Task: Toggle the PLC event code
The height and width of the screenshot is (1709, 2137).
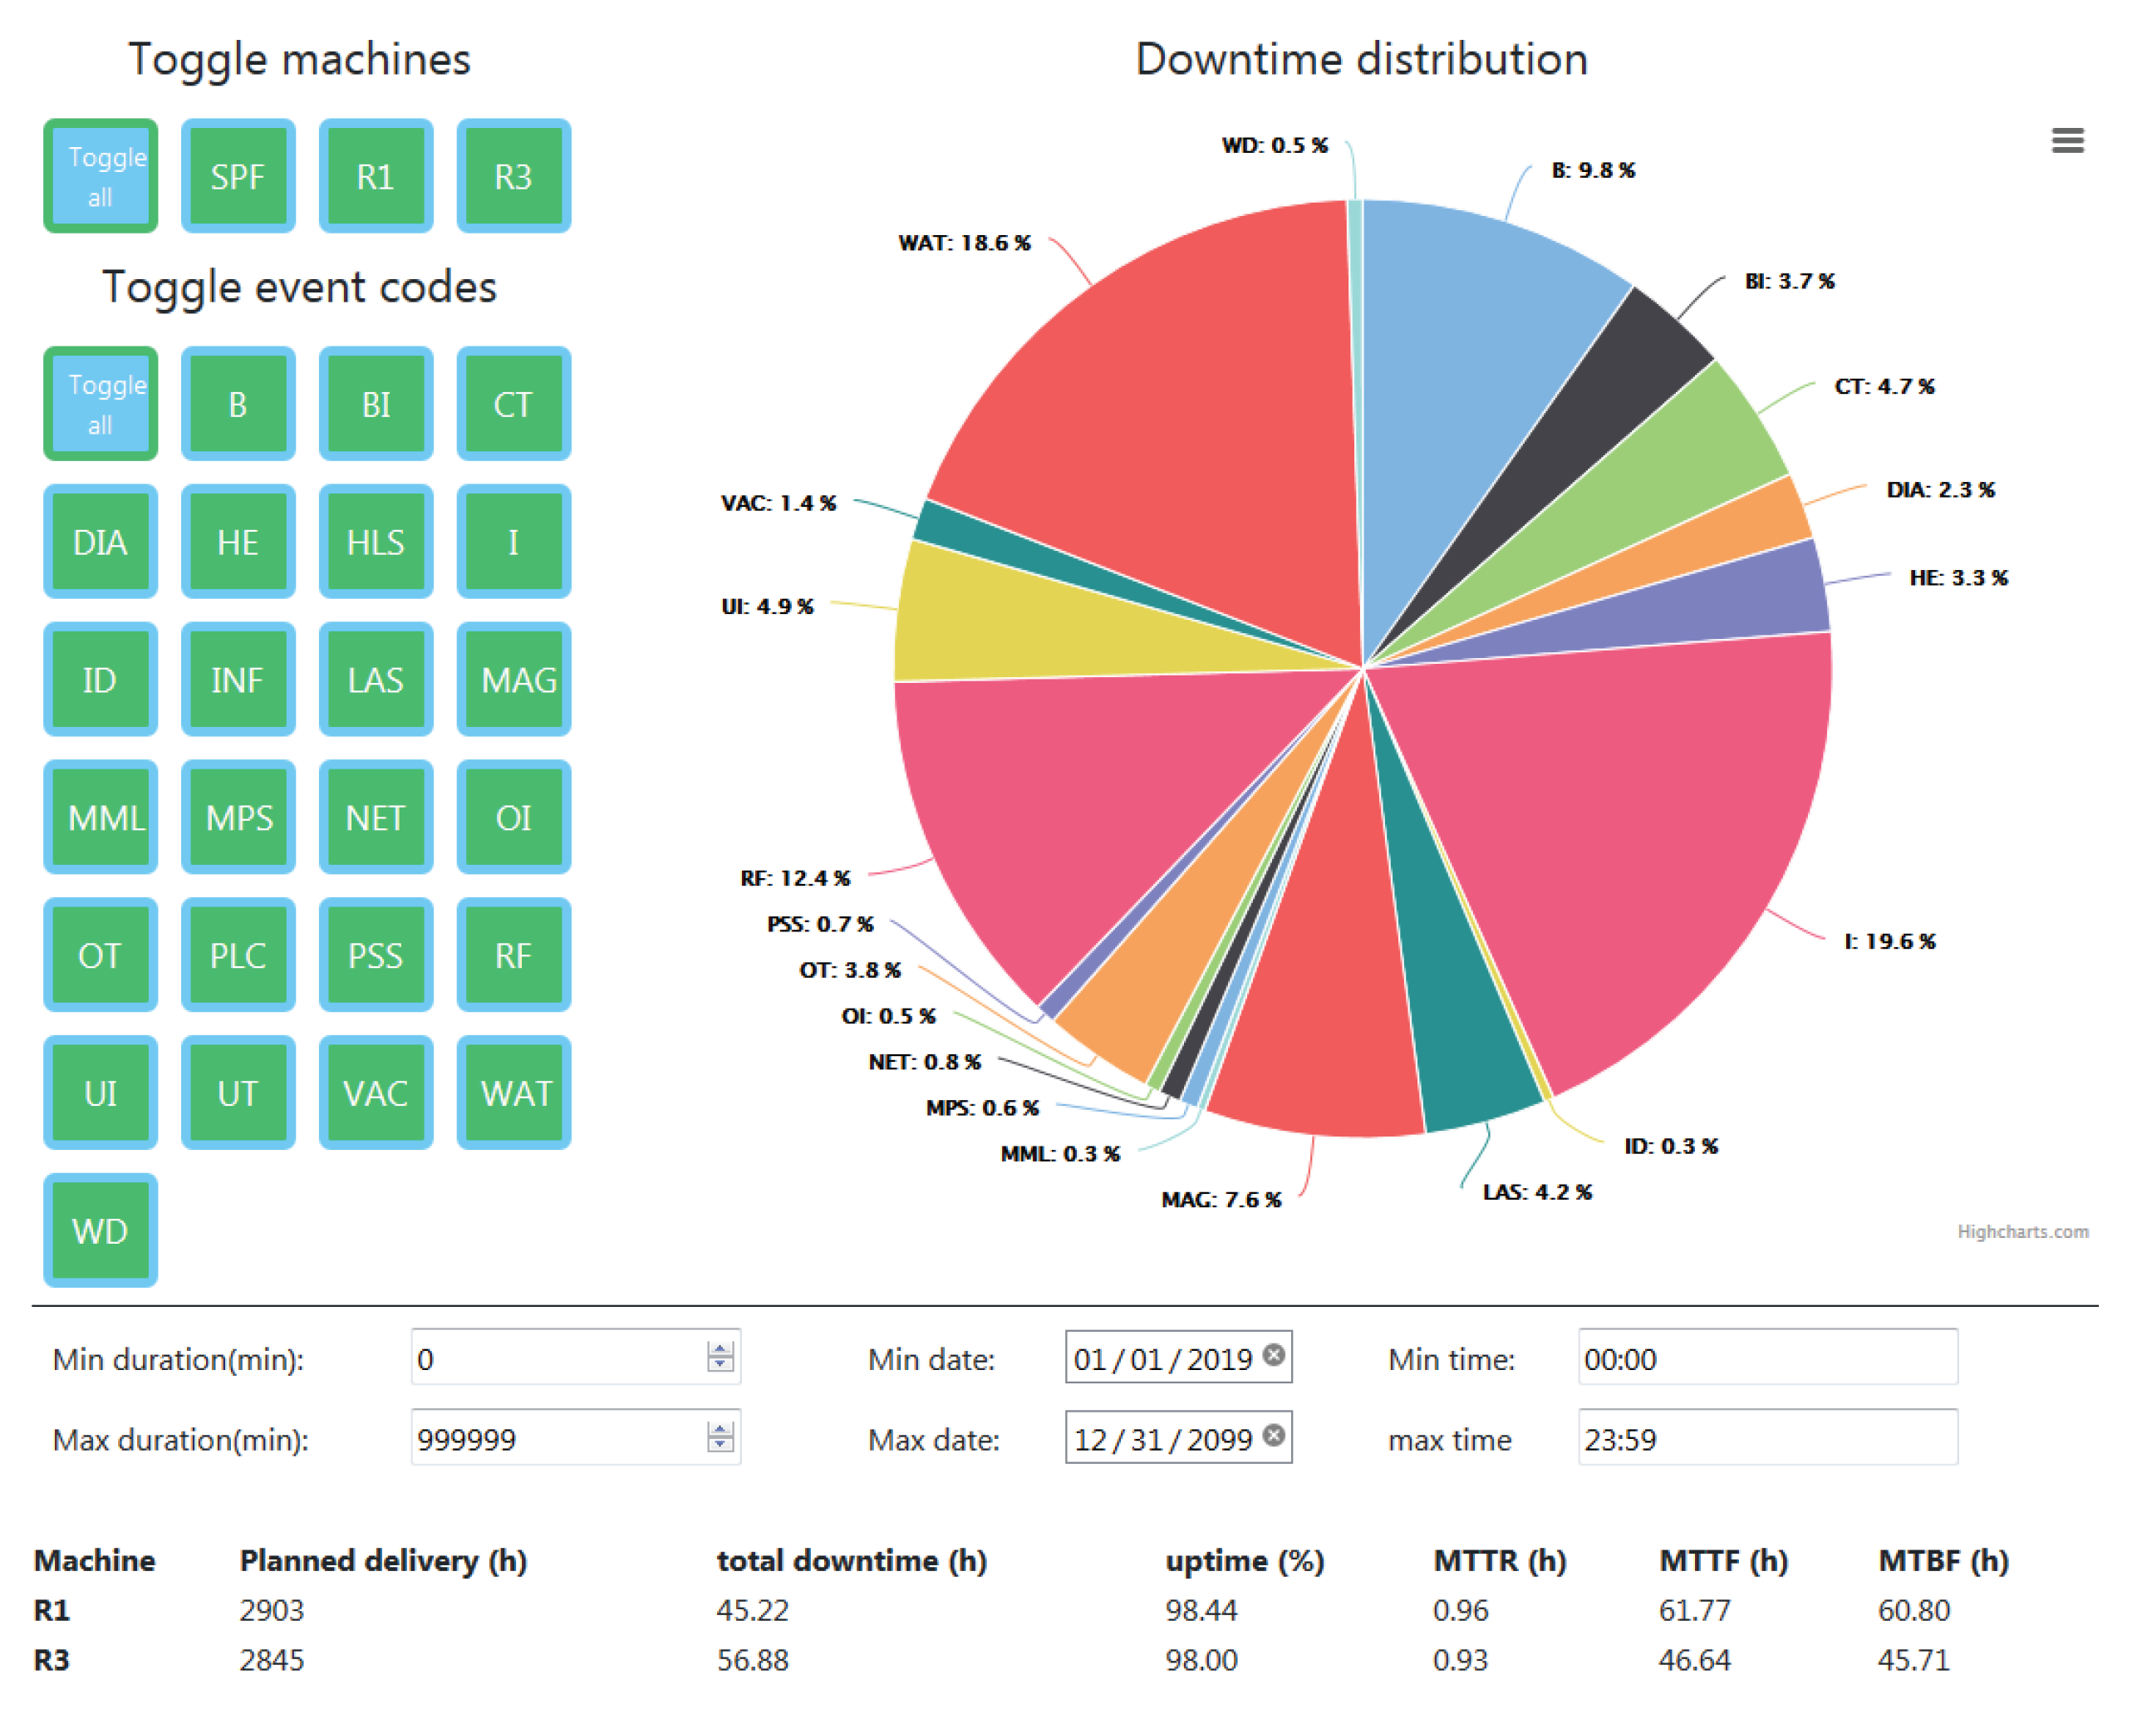Action: (238, 955)
